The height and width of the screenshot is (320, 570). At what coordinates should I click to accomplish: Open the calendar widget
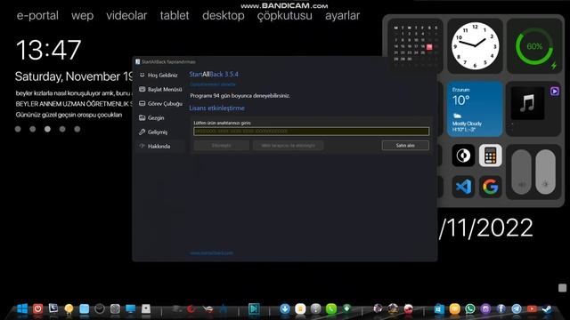click(x=416, y=46)
